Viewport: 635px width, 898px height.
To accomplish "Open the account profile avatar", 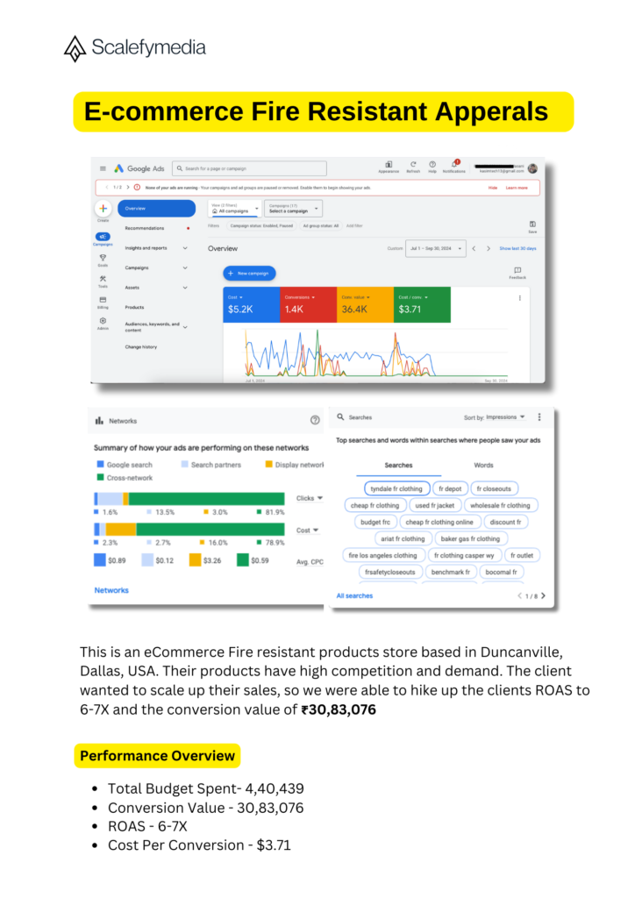I will point(532,168).
